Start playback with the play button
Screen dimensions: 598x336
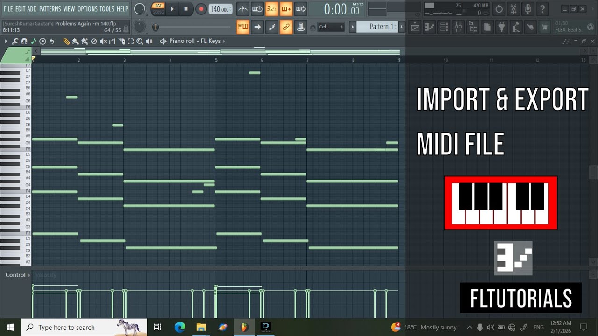tap(172, 9)
